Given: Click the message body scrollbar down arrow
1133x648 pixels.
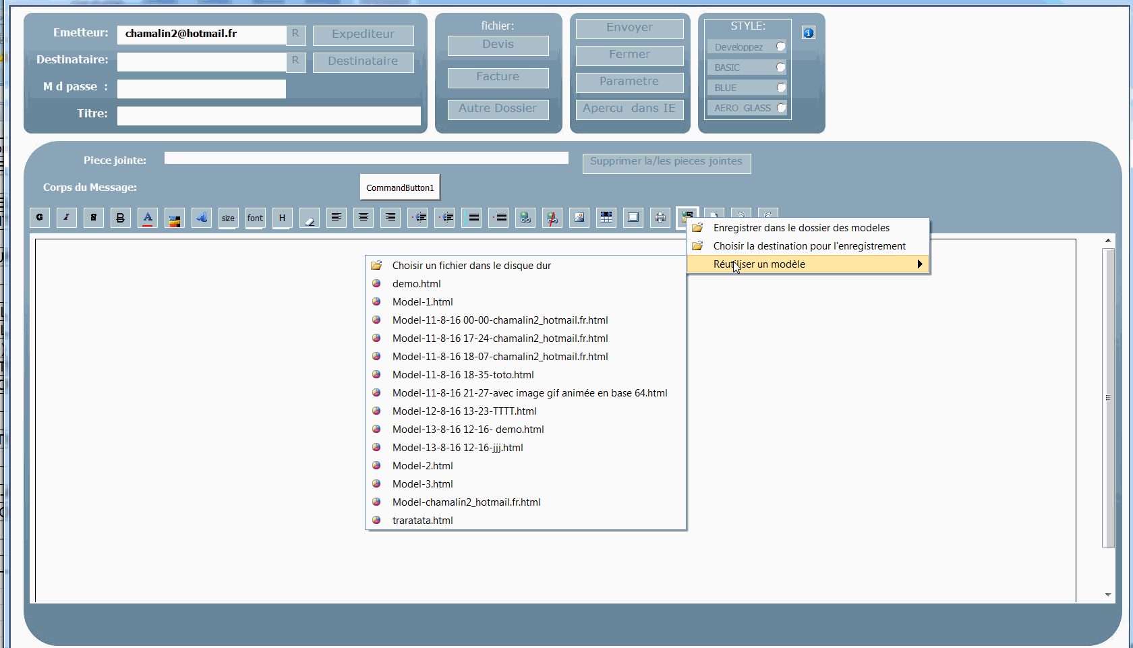Looking at the screenshot, I should (x=1108, y=595).
